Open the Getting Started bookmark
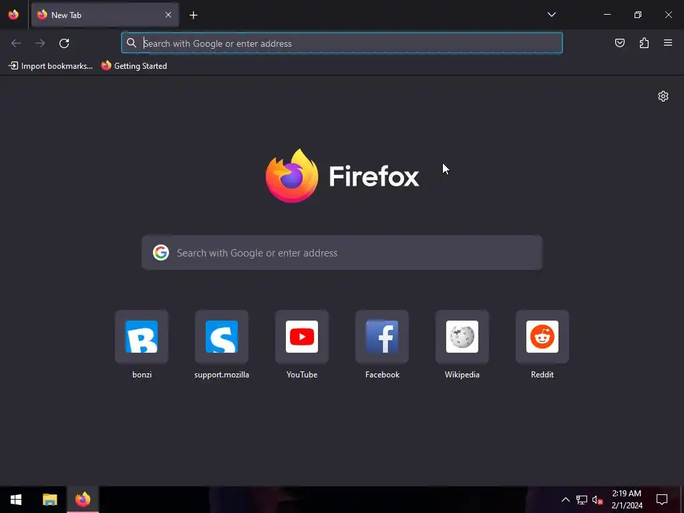This screenshot has height=513, width=684. (134, 66)
